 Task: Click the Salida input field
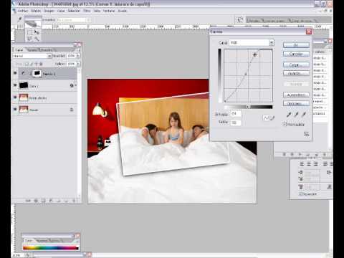[236, 123]
